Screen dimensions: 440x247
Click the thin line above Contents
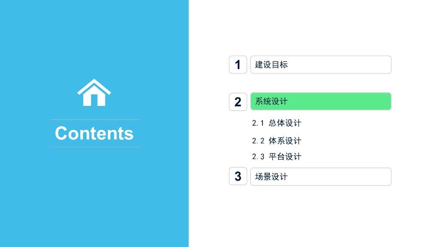tap(94, 120)
